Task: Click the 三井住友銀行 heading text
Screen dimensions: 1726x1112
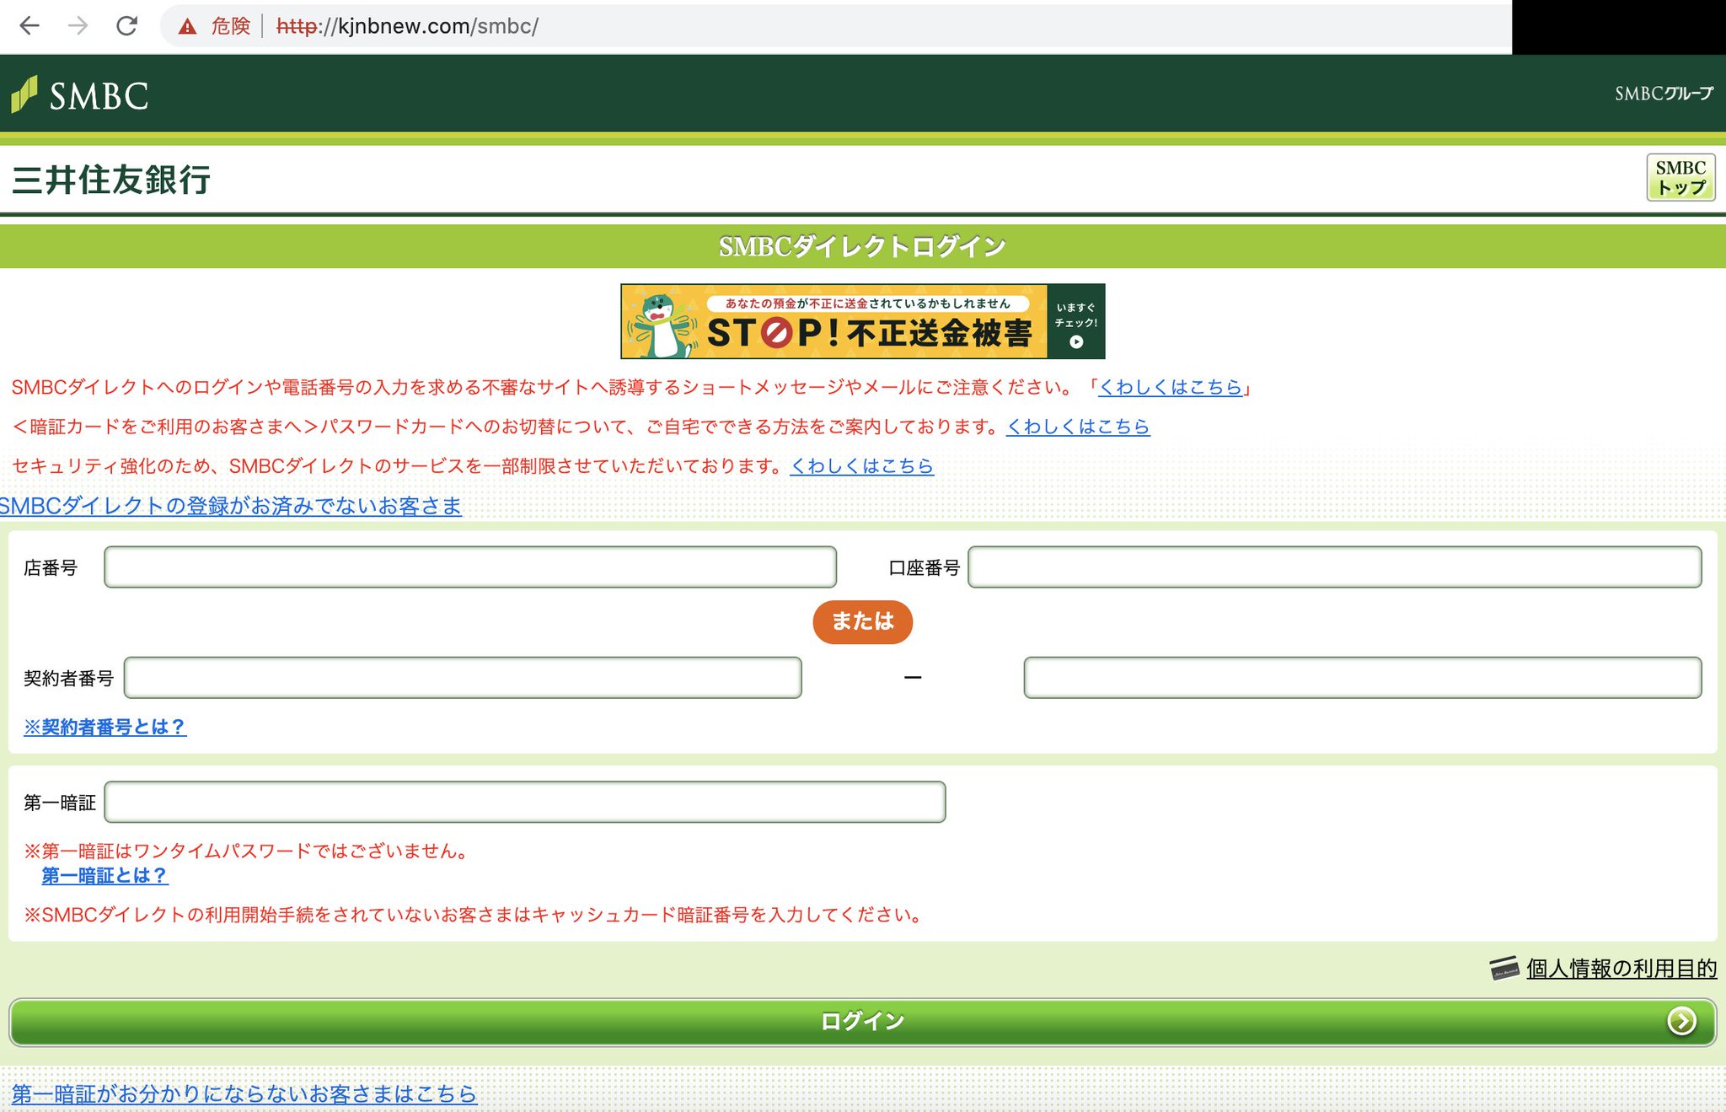Action: coord(111,180)
